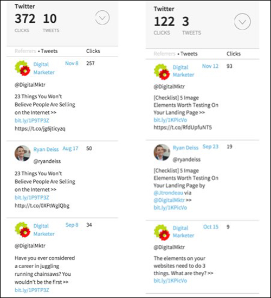Open the Oct 15 tweet date link
Screen dimensions: 271x298
click(x=211, y=227)
